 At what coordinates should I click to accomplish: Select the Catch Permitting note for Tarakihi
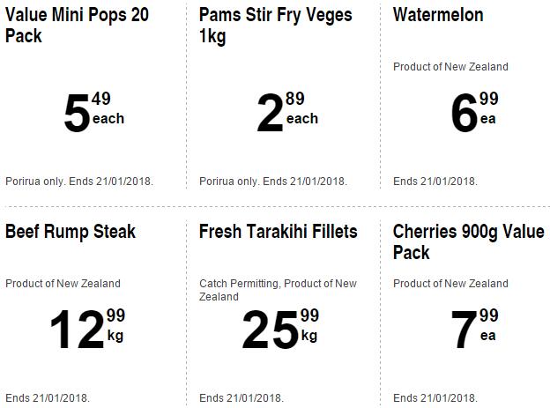point(278,290)
